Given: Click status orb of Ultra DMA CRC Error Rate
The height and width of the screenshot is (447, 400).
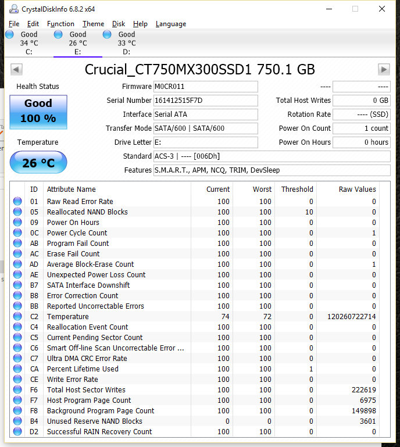Looking at the screenshot, I should pyautogui.click(x=17, y=358).
